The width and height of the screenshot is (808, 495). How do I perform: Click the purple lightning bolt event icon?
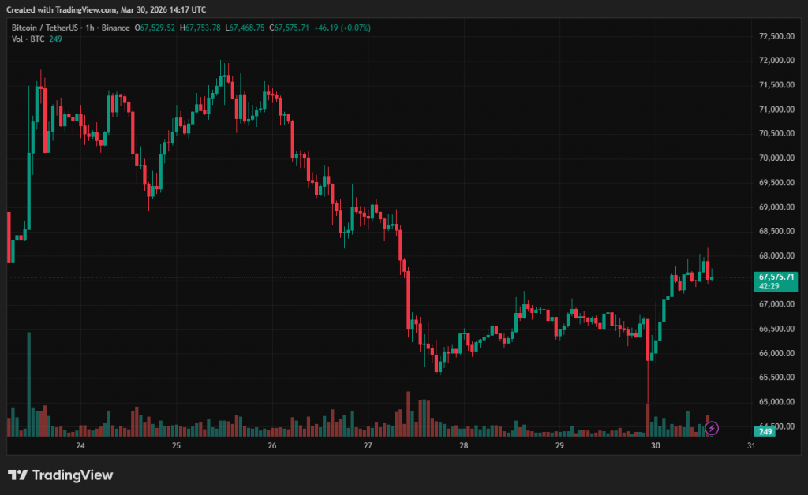tap(712, 428)
